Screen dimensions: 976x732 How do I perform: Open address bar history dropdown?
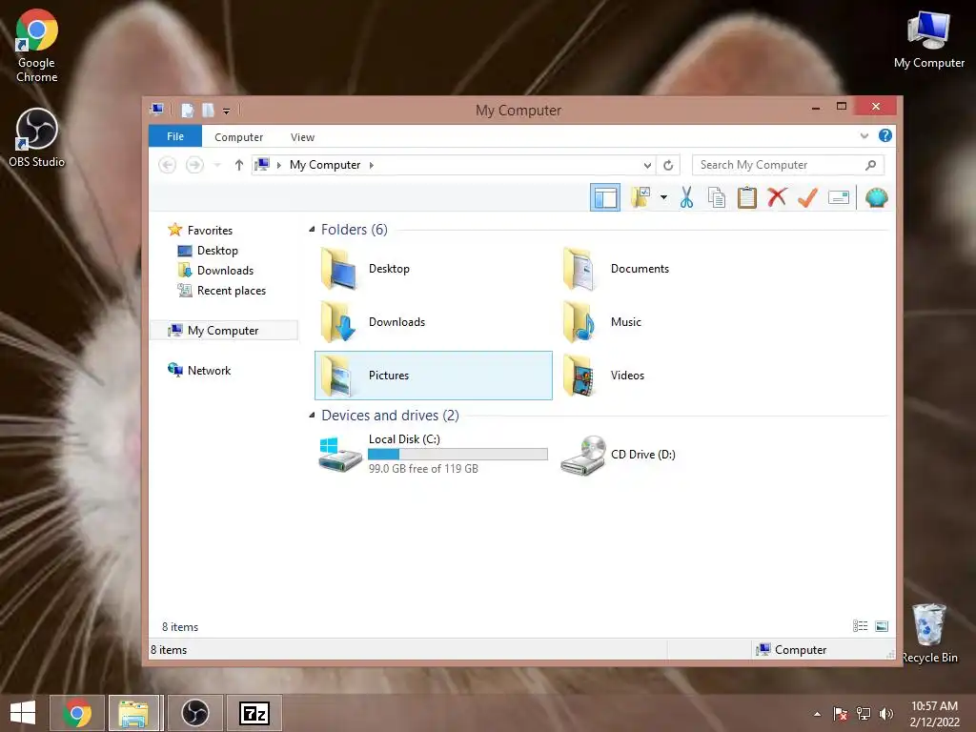coord(647,165)
